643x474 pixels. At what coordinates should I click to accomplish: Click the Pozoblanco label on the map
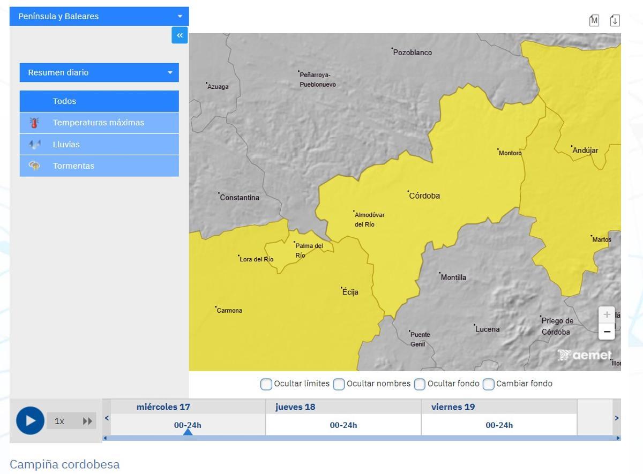coord(413,52)
